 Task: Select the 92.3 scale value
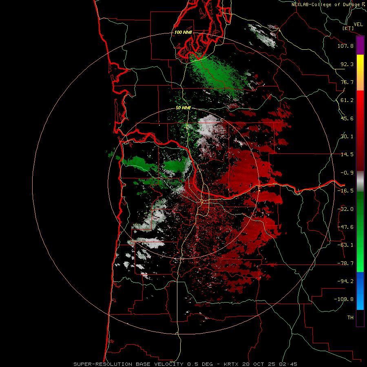[347, 64]
